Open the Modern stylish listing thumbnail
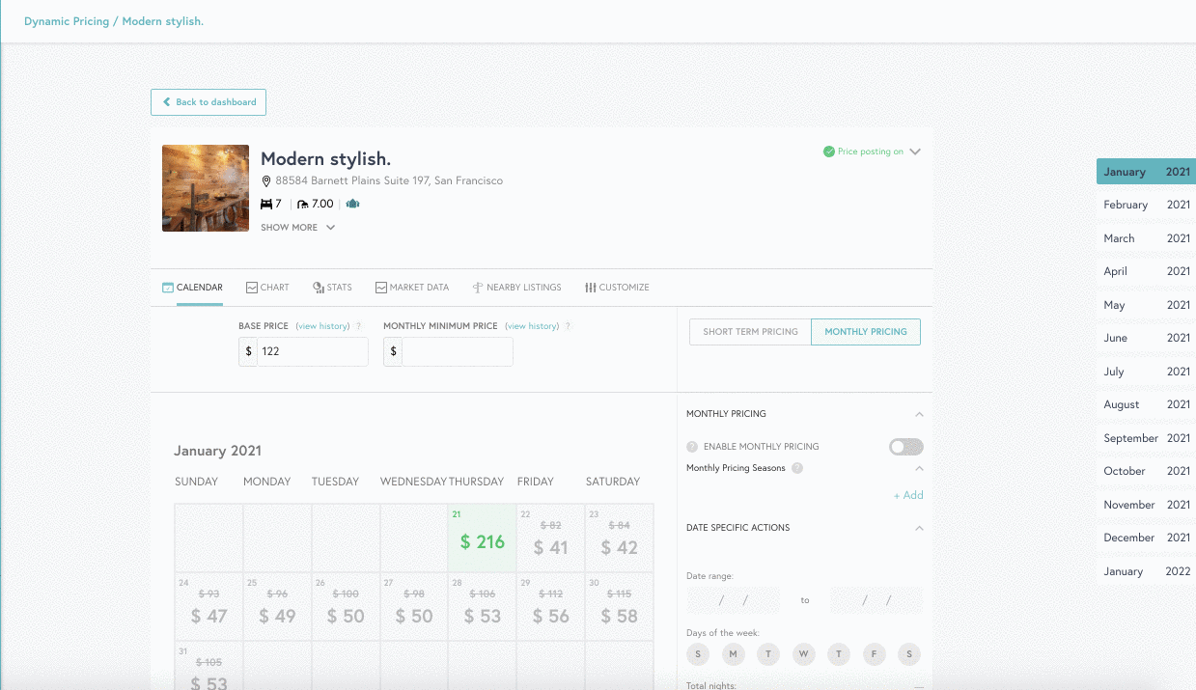The image size is (1196, 690). (206, 188)
